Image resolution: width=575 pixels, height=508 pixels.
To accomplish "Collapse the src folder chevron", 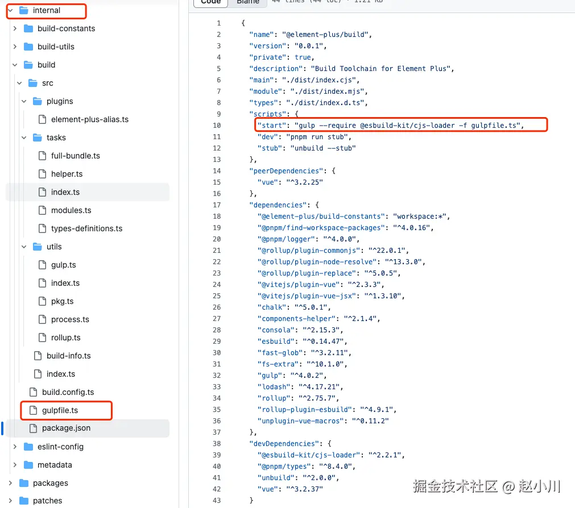I will [19, 83].
